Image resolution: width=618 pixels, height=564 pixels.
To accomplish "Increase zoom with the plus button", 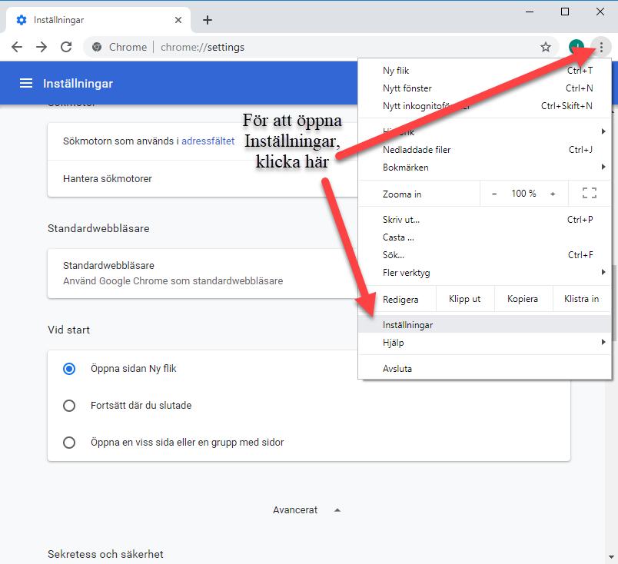I will [x=553, y=194].
